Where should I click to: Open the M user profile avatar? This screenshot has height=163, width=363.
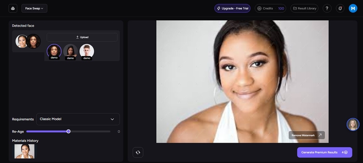point(353,8)
